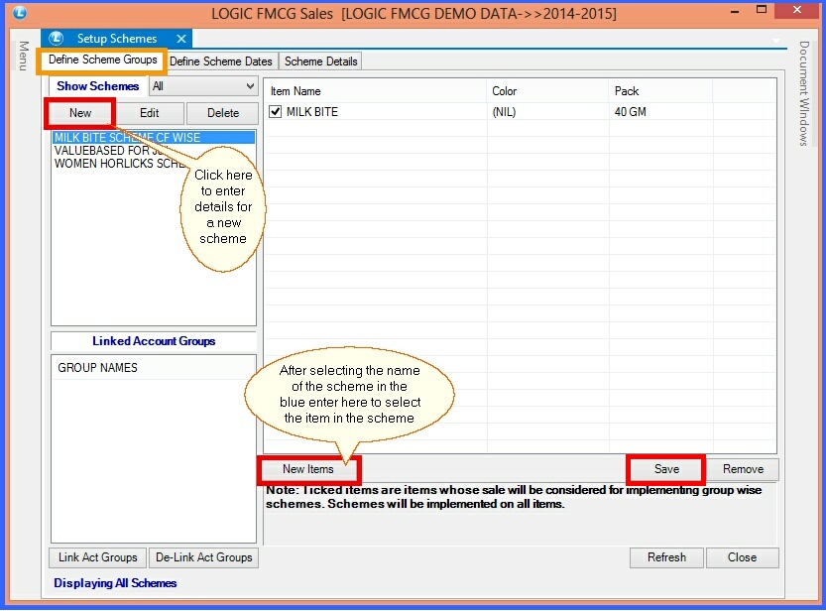Click the Setup Schemes tab logo icon

pyautogui.click(x=56, y=39)
